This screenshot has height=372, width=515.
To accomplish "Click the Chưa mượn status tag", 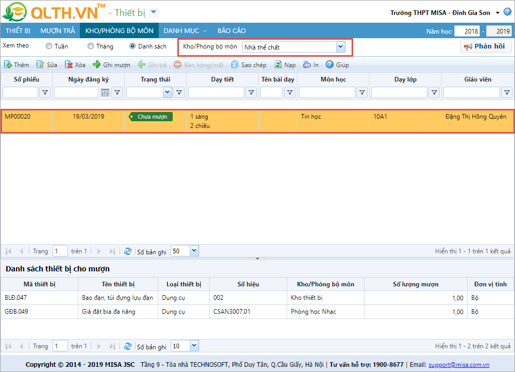I will pyautogui.click(x=151, y=117).
